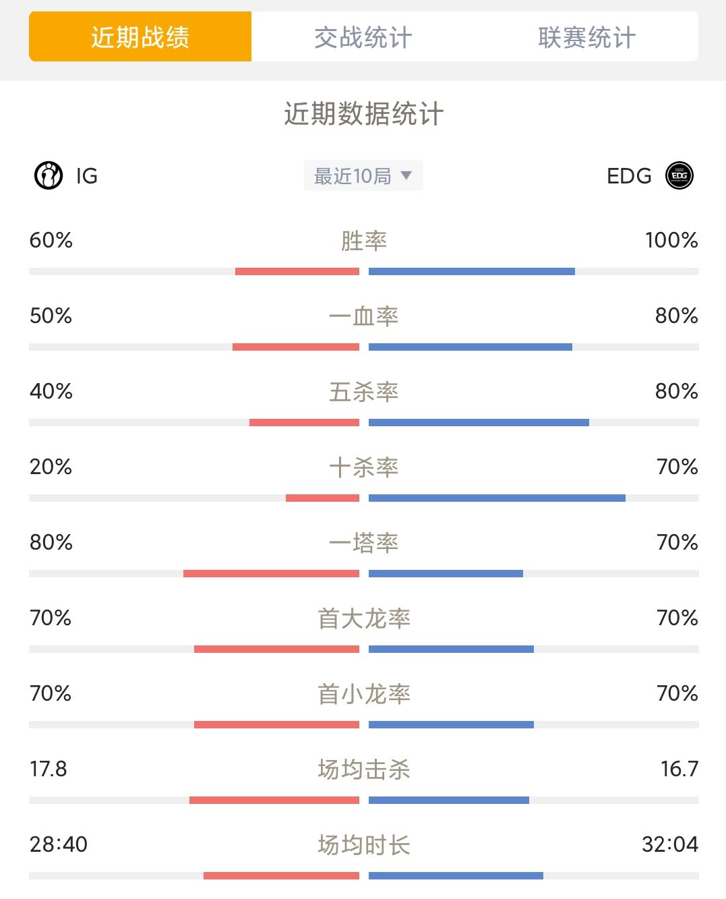Click the IG team name
Viewport: 726px width, 899px height.
tap(87, 176)
